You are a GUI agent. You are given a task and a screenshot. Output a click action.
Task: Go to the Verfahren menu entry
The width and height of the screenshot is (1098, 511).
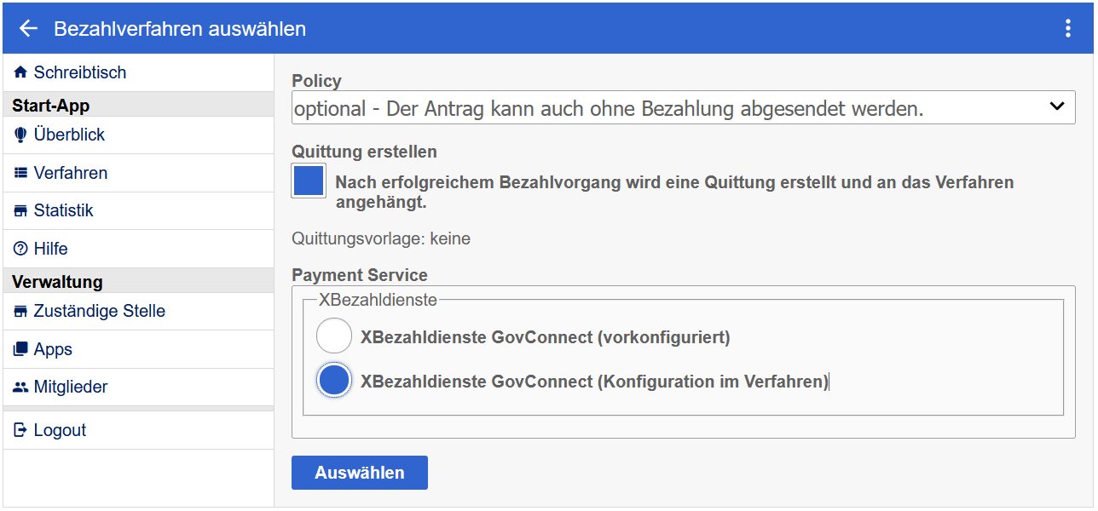coord(71,174)
